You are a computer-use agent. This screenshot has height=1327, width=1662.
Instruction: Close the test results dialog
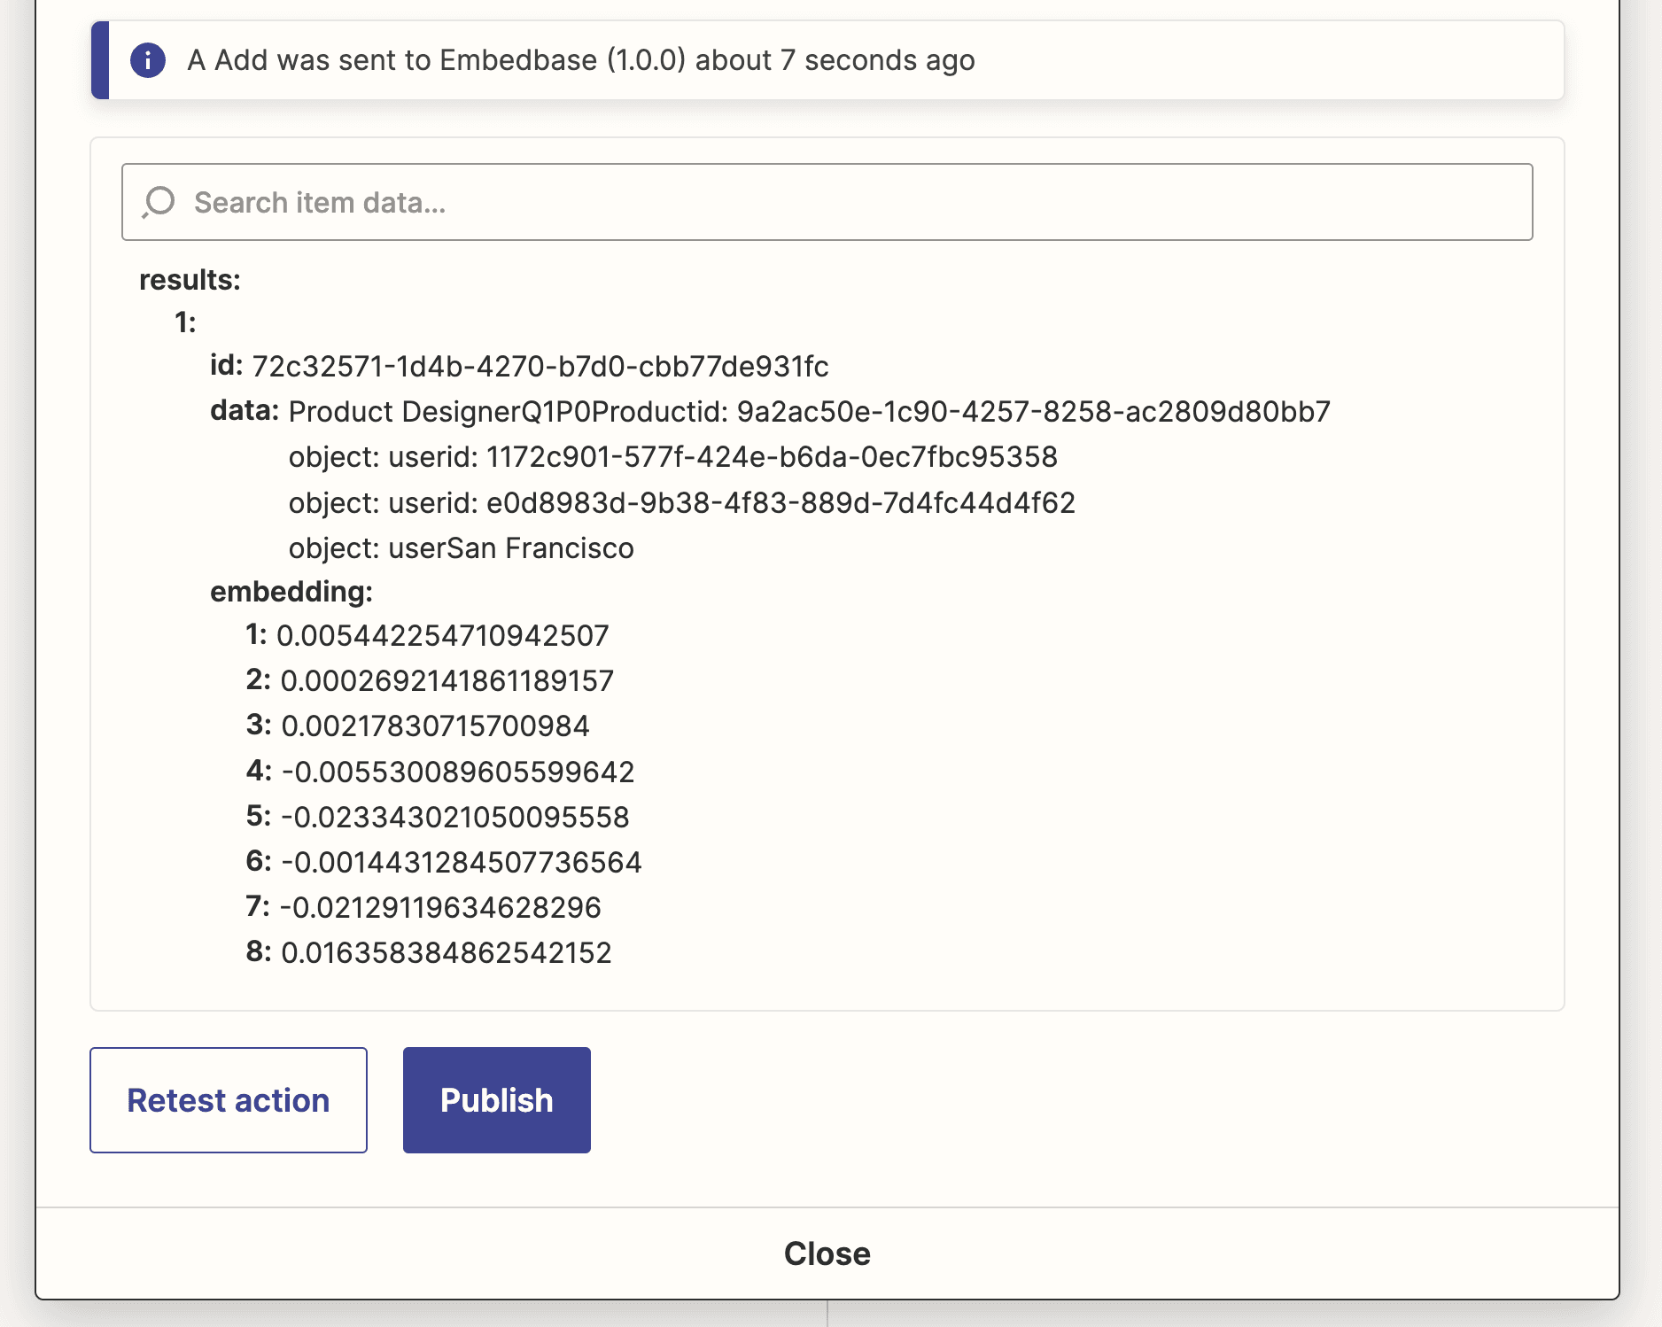(827, 1253)
